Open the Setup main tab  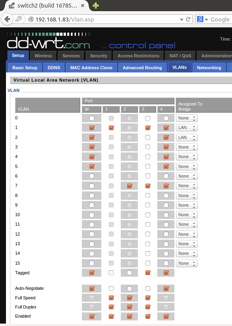click(18, 55)
